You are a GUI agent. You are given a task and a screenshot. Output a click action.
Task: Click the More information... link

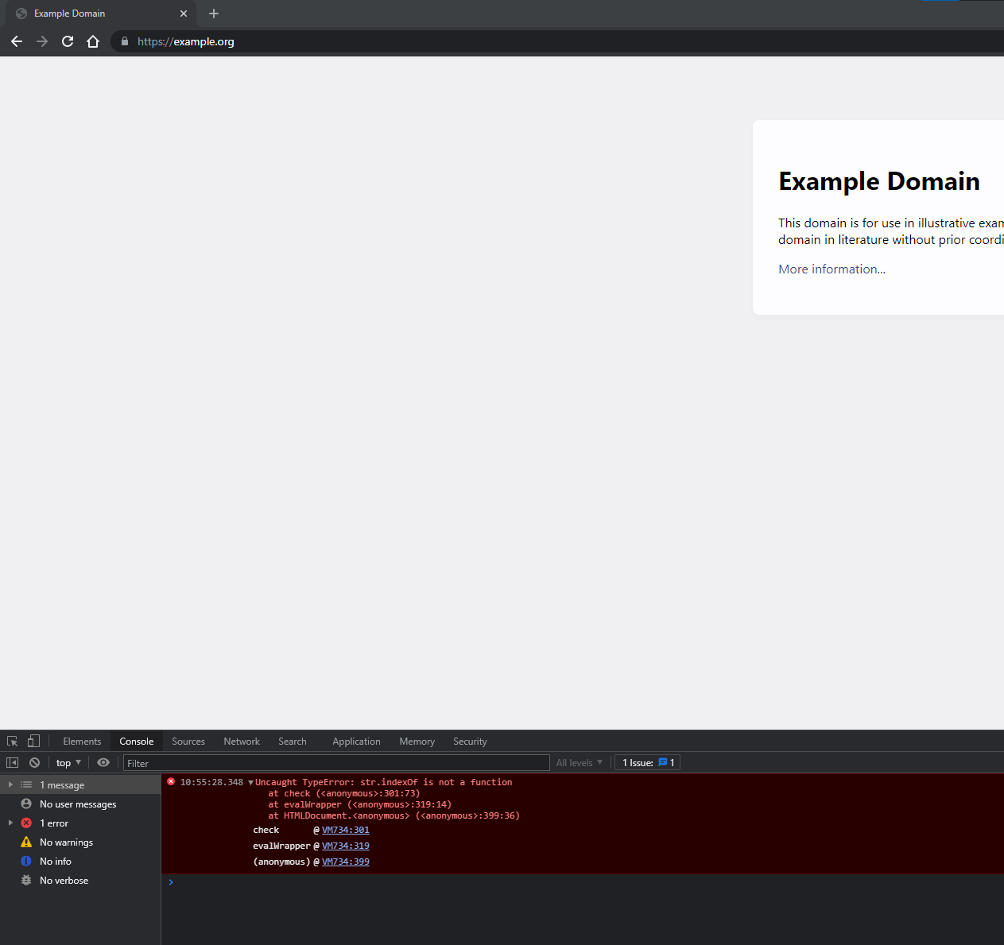831,269
